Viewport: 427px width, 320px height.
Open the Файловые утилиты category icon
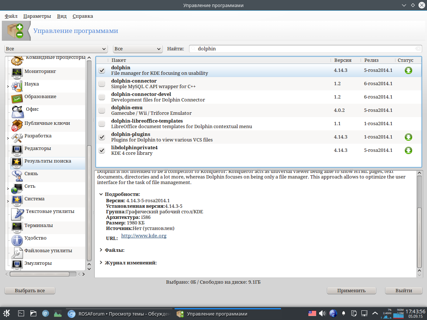tap(17, 253)
